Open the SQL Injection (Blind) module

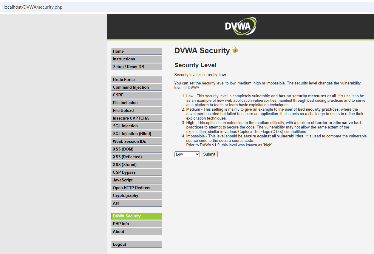137,134
